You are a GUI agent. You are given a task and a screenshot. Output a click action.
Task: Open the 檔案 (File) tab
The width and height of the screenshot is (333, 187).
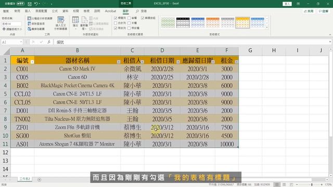(x=6, y=11)
